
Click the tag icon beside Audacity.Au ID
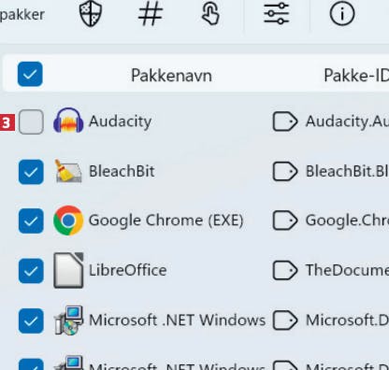(285, 121)
